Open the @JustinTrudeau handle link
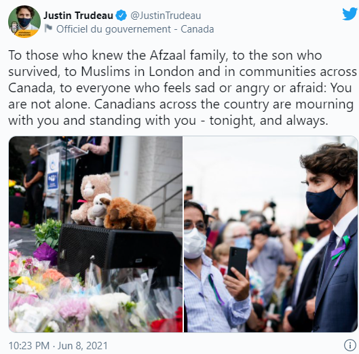The height and width of the screenshot is (354, 359). (166, 16)
